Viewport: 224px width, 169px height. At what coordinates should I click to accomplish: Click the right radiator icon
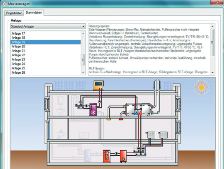pyautogui.click(x=163, y=135)
